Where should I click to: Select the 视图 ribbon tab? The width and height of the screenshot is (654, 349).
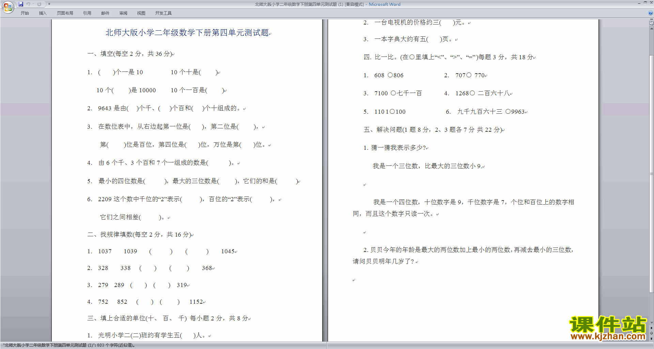pos(141,13)
